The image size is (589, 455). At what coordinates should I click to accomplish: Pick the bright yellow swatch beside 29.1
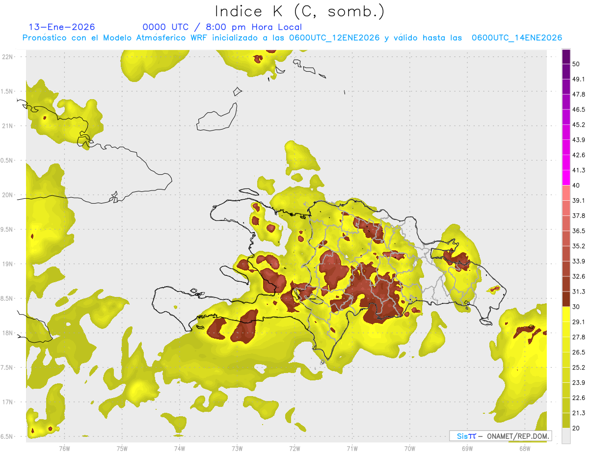[x=566, y=314]
